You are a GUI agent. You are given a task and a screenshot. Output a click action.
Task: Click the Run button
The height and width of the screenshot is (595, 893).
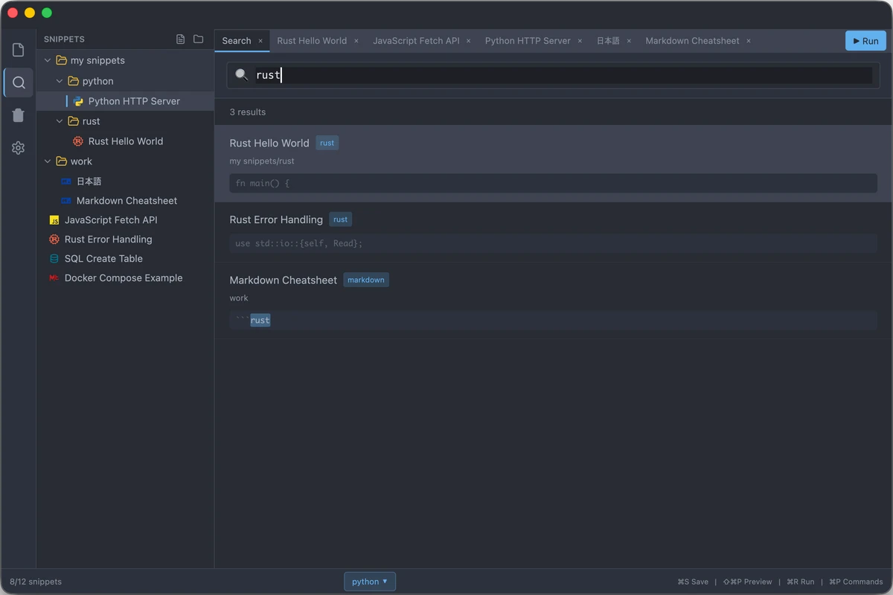tap(865, 41)
